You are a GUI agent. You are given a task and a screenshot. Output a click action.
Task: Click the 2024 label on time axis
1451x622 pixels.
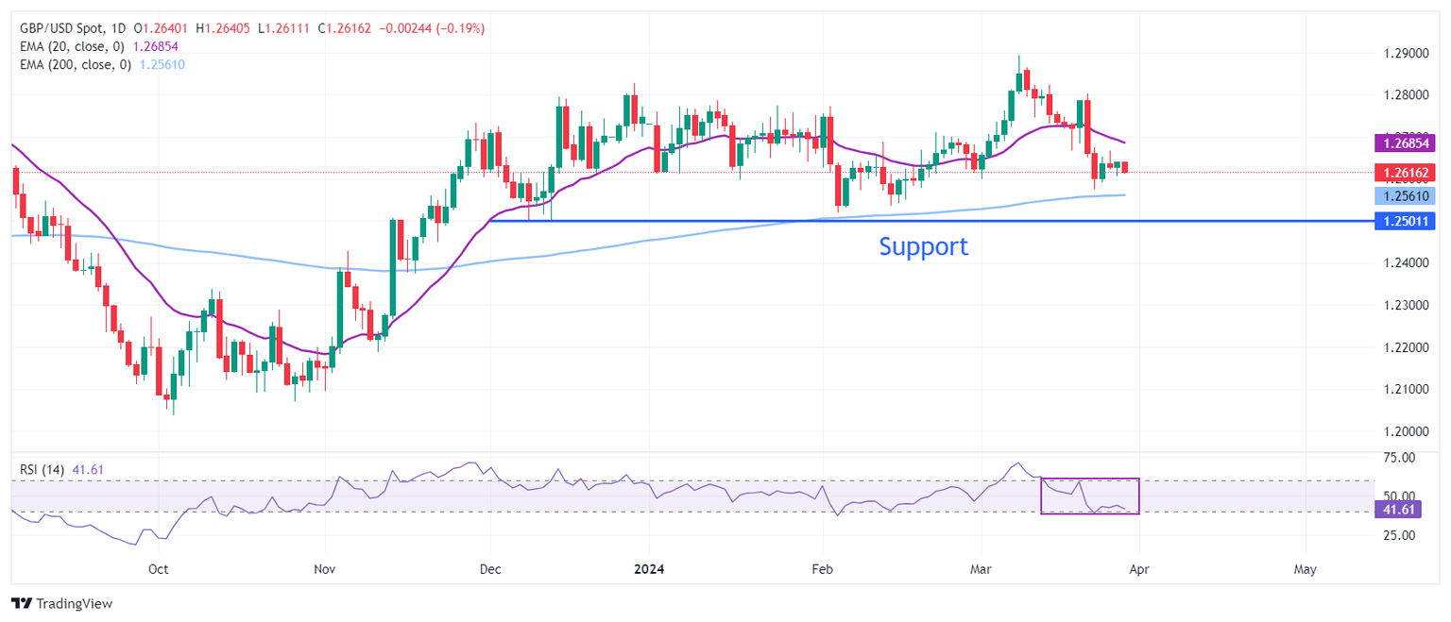point(650,569)
